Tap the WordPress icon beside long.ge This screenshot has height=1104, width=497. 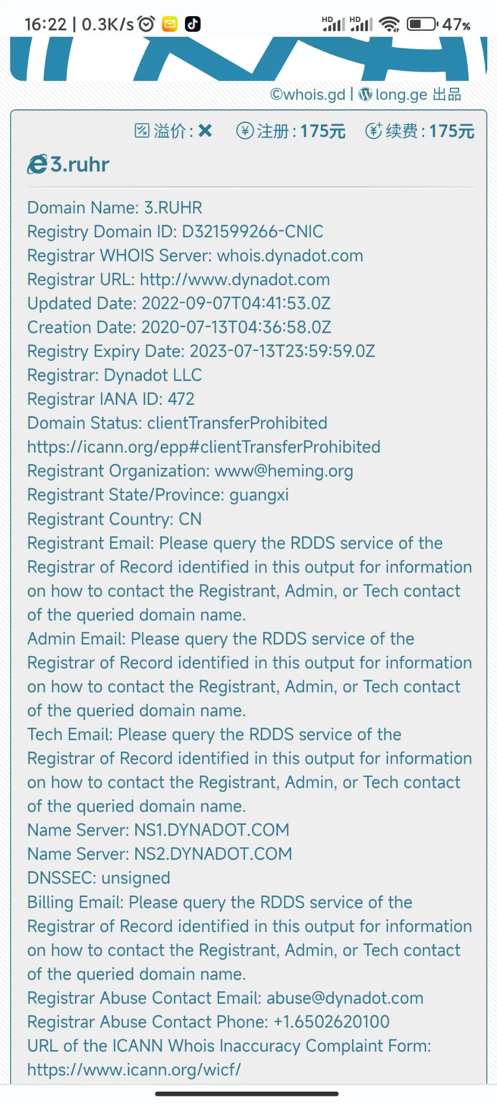tap(365, 94)
